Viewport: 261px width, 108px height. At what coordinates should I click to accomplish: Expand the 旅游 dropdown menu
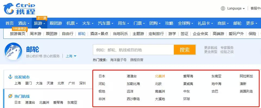[x=39, y=23]
